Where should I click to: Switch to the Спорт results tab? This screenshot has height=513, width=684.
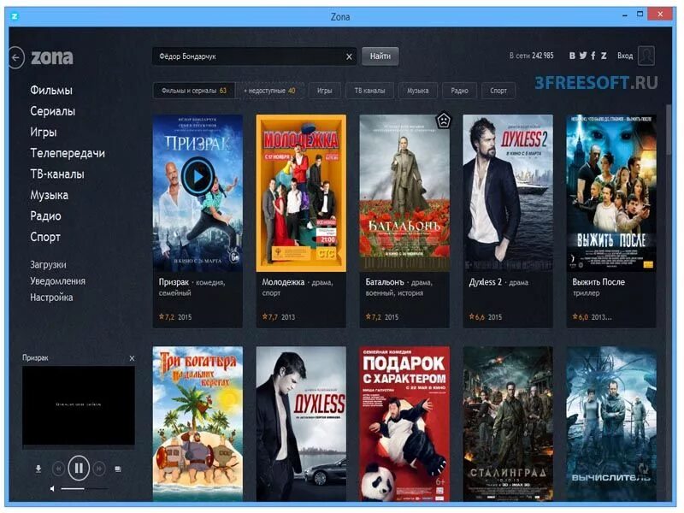tap(498, 91)
